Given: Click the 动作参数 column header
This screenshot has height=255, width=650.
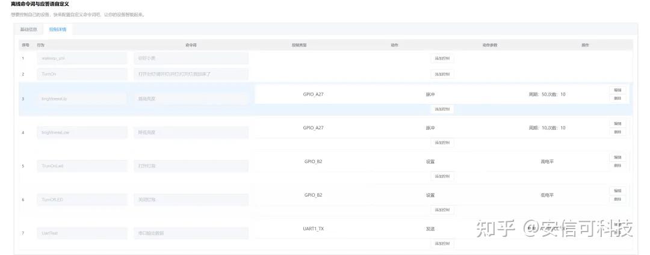Looking at the screenshot, I should [x=489, y=45].
